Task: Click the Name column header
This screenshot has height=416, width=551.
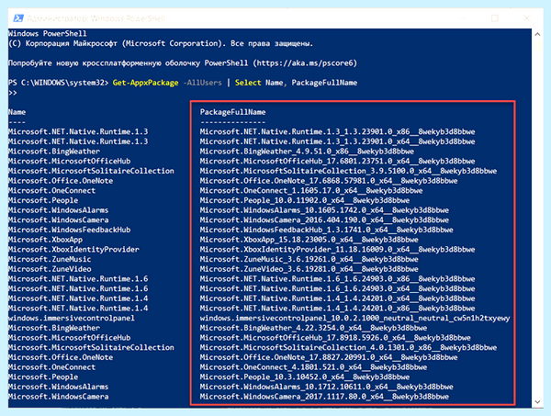Action: (x=17, y=112)
